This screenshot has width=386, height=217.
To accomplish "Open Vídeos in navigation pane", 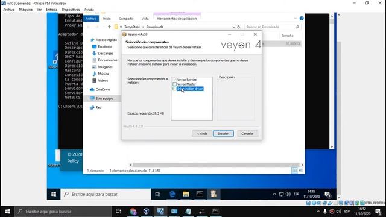I will (x=100, y=80).
